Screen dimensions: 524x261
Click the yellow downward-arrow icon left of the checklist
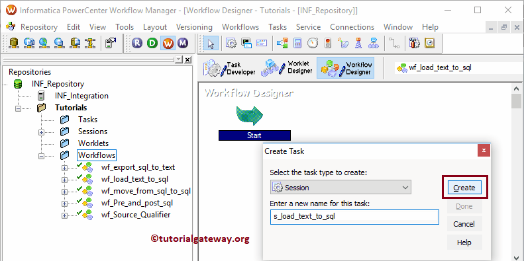pos(90,43)
